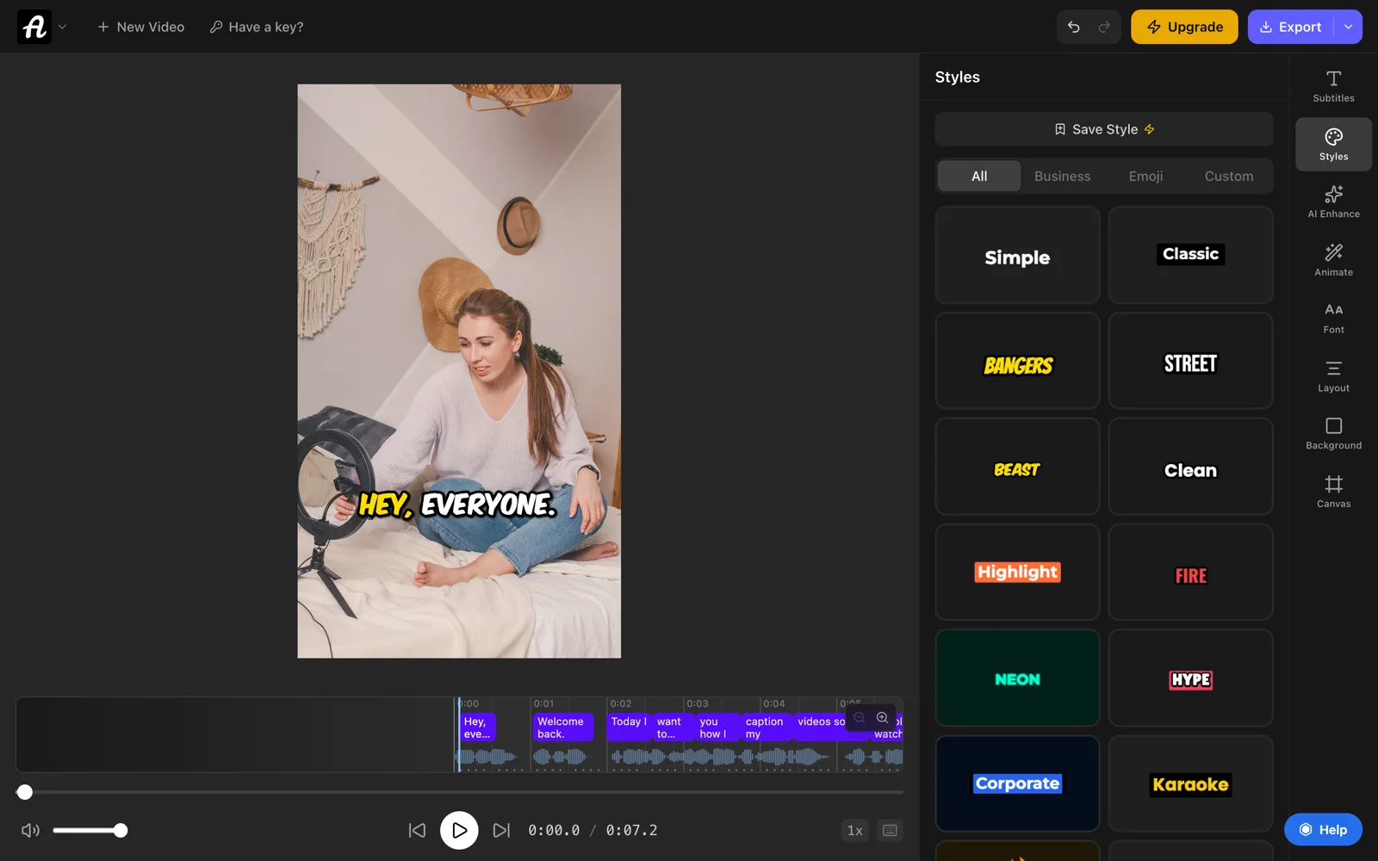Skip to the previous caption
This screenshot has height=861, width=1378.
pyautogui.click(x=417, y=830)
